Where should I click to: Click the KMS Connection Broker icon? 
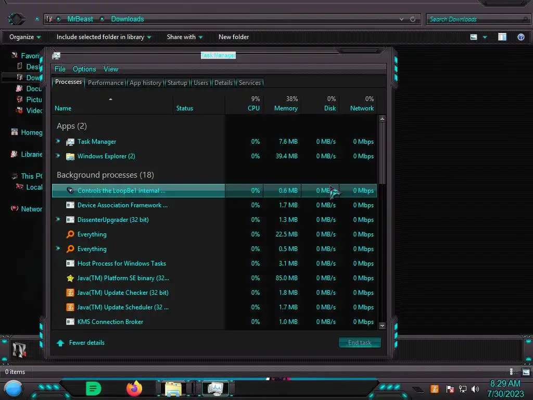tap(70, 322)
